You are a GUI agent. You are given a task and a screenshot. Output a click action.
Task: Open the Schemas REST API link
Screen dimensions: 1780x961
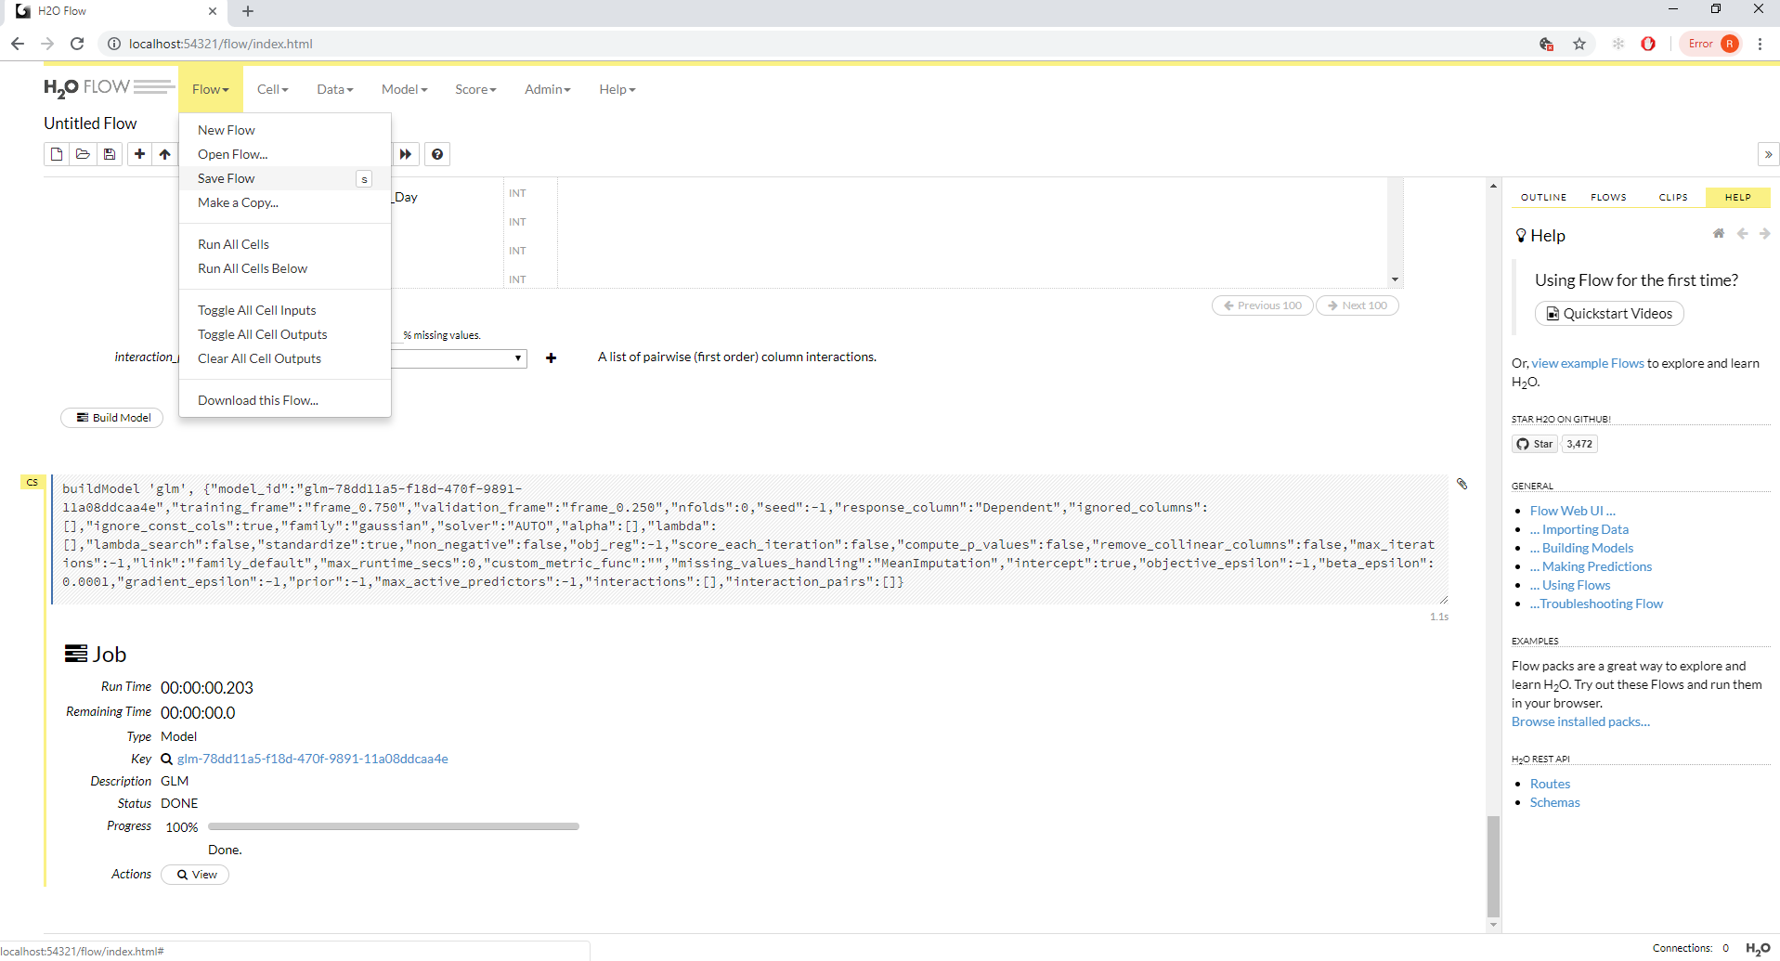pos(1554,802)
